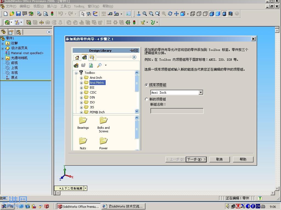Open the view orientation dropdown at the bottom
This screenshot has width=281, height=210.
click(86, 188)
